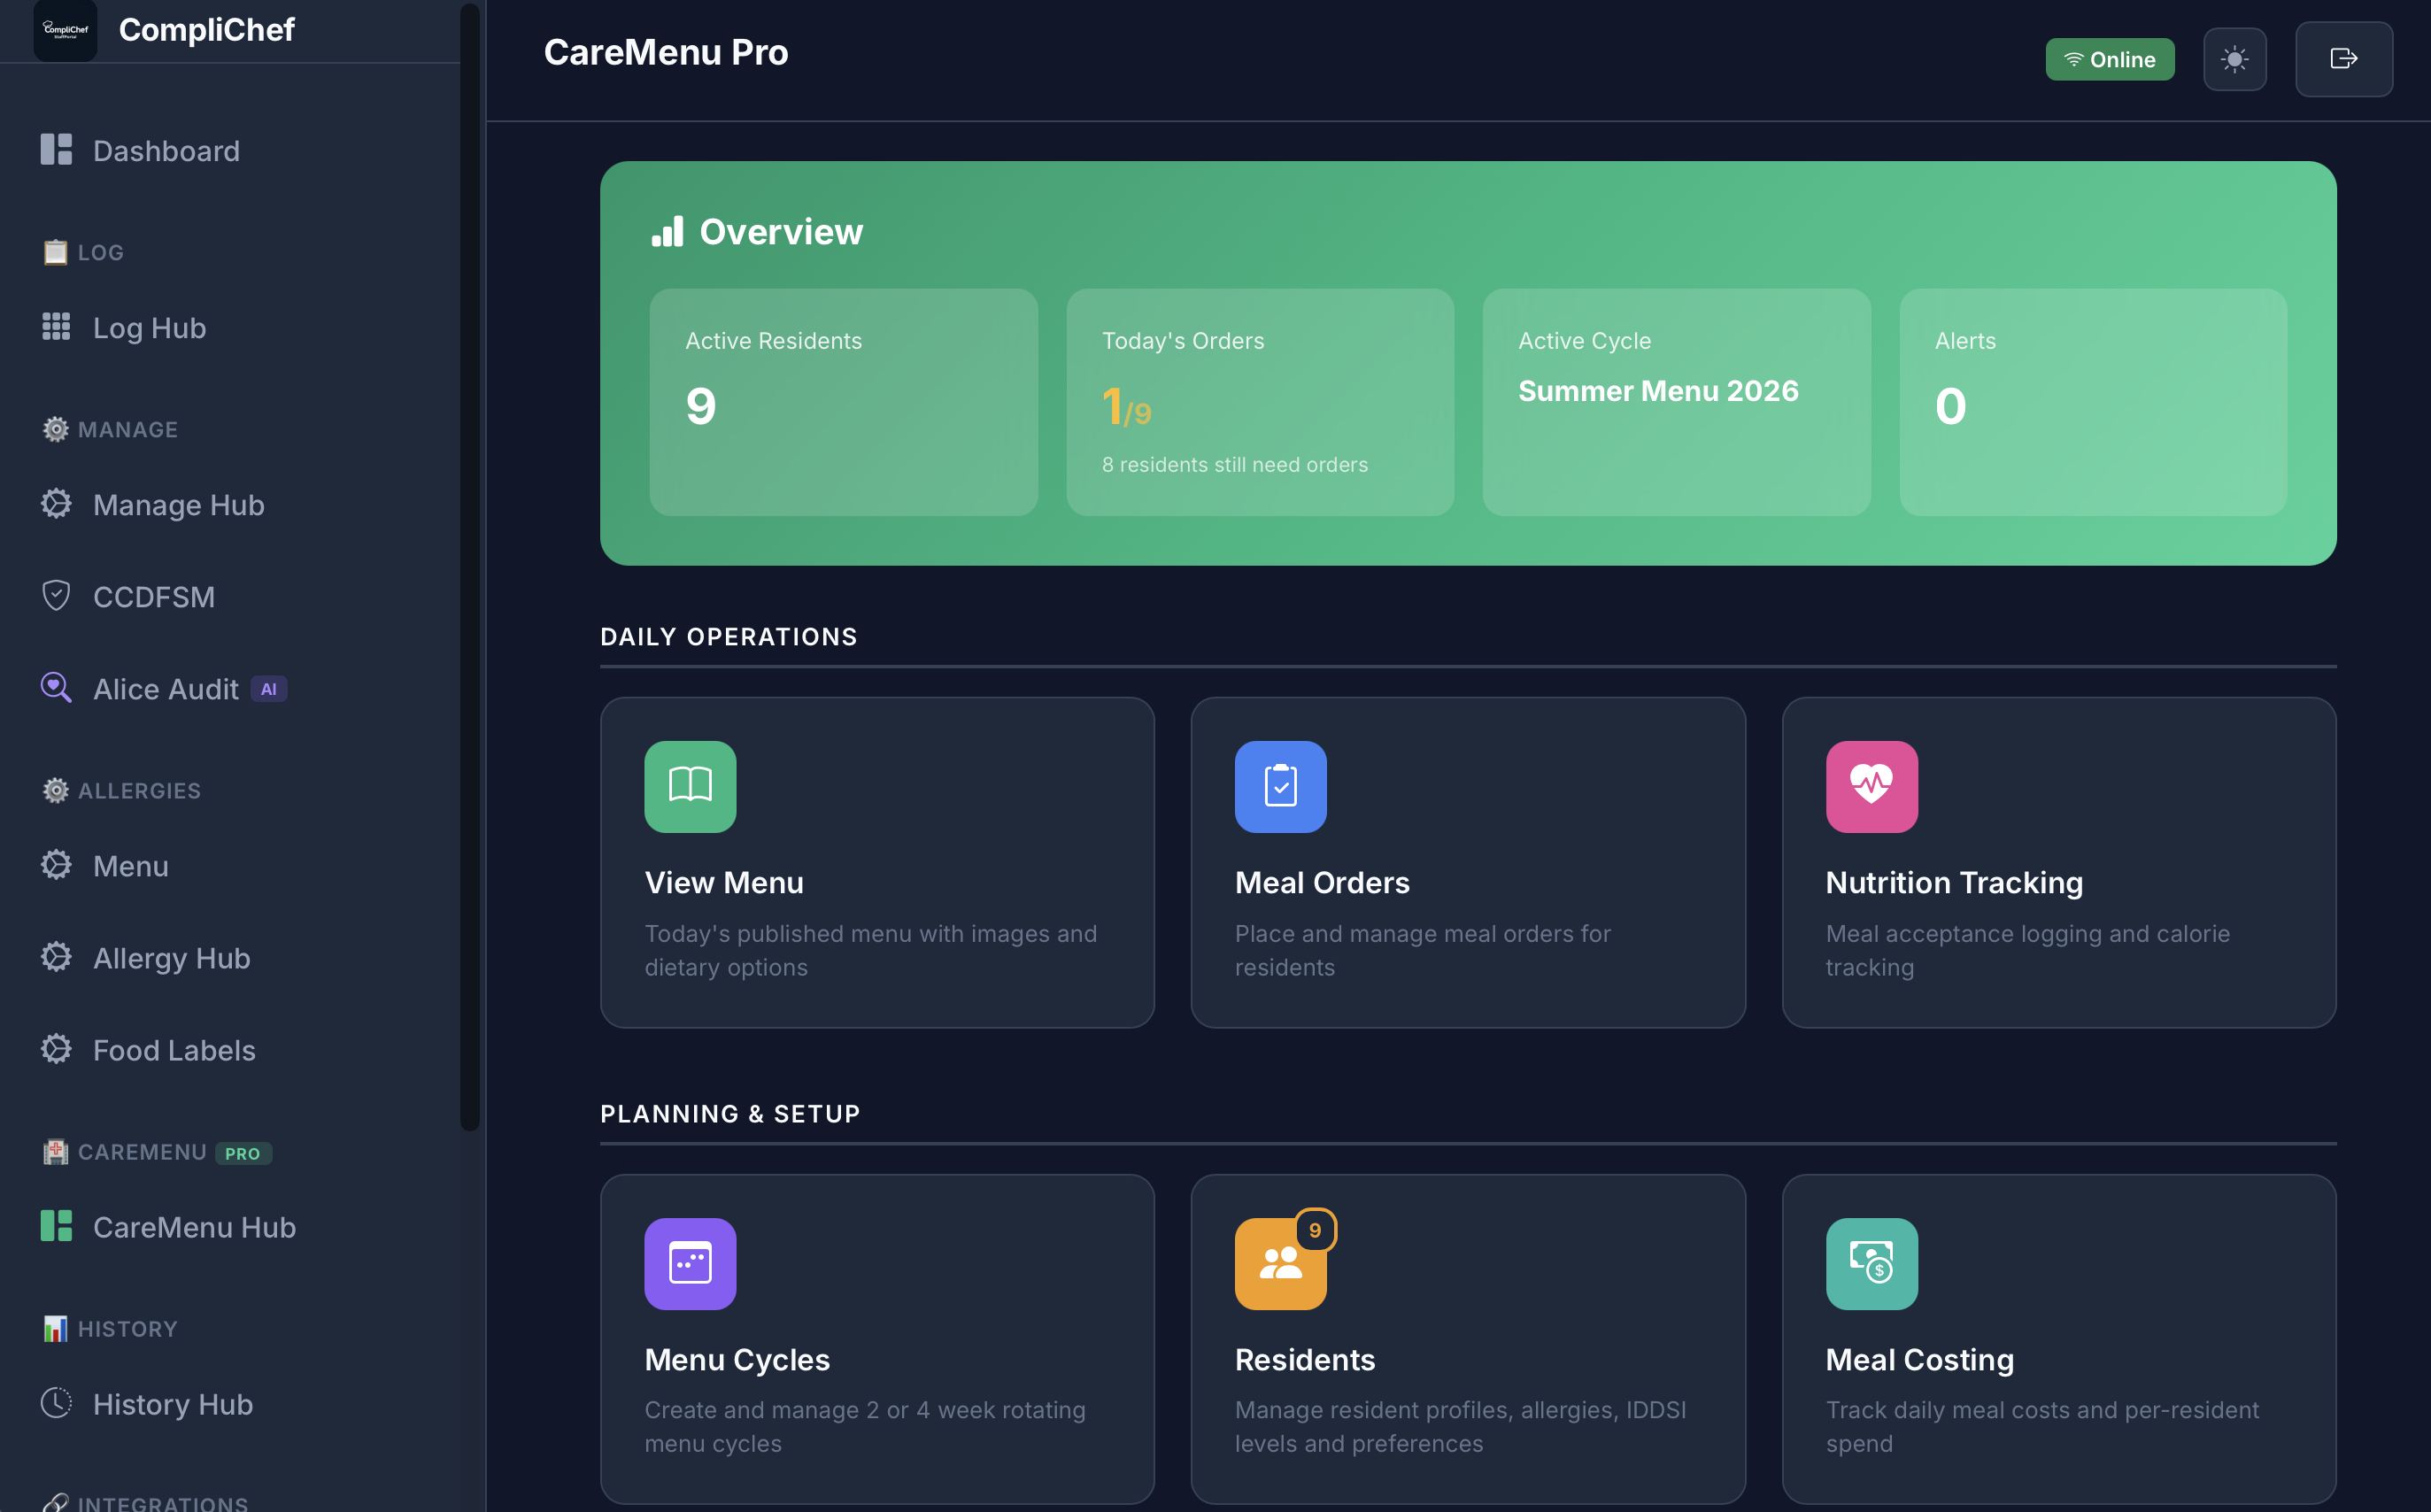Click the logout icon in top bar
The height and width of the screenshot is (1512, 2431).
[x=2343, y=59]
